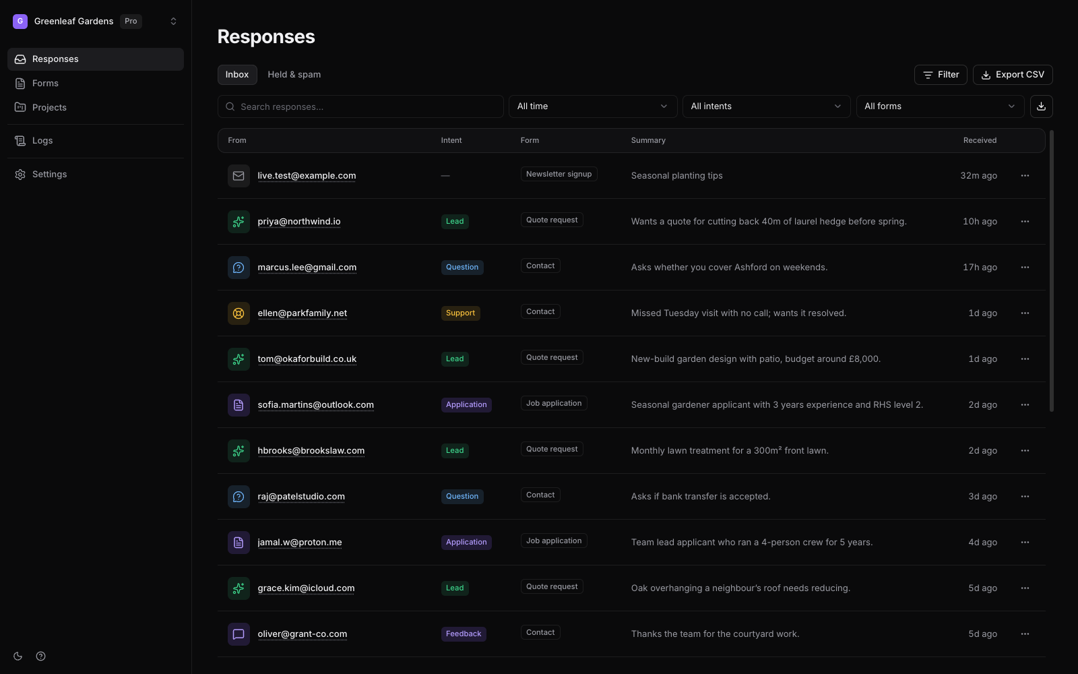Click the Feedback intent badge
1078x674 pixels.
464,634
